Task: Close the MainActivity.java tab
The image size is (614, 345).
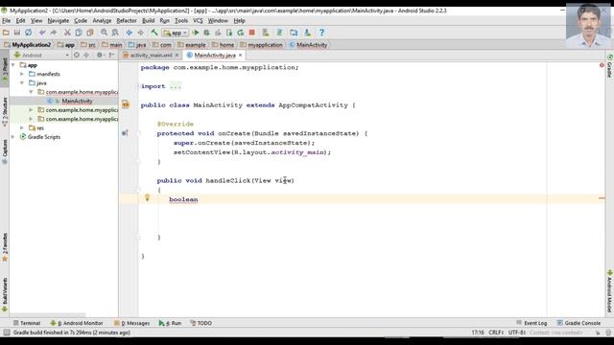Action: [241, 56]
